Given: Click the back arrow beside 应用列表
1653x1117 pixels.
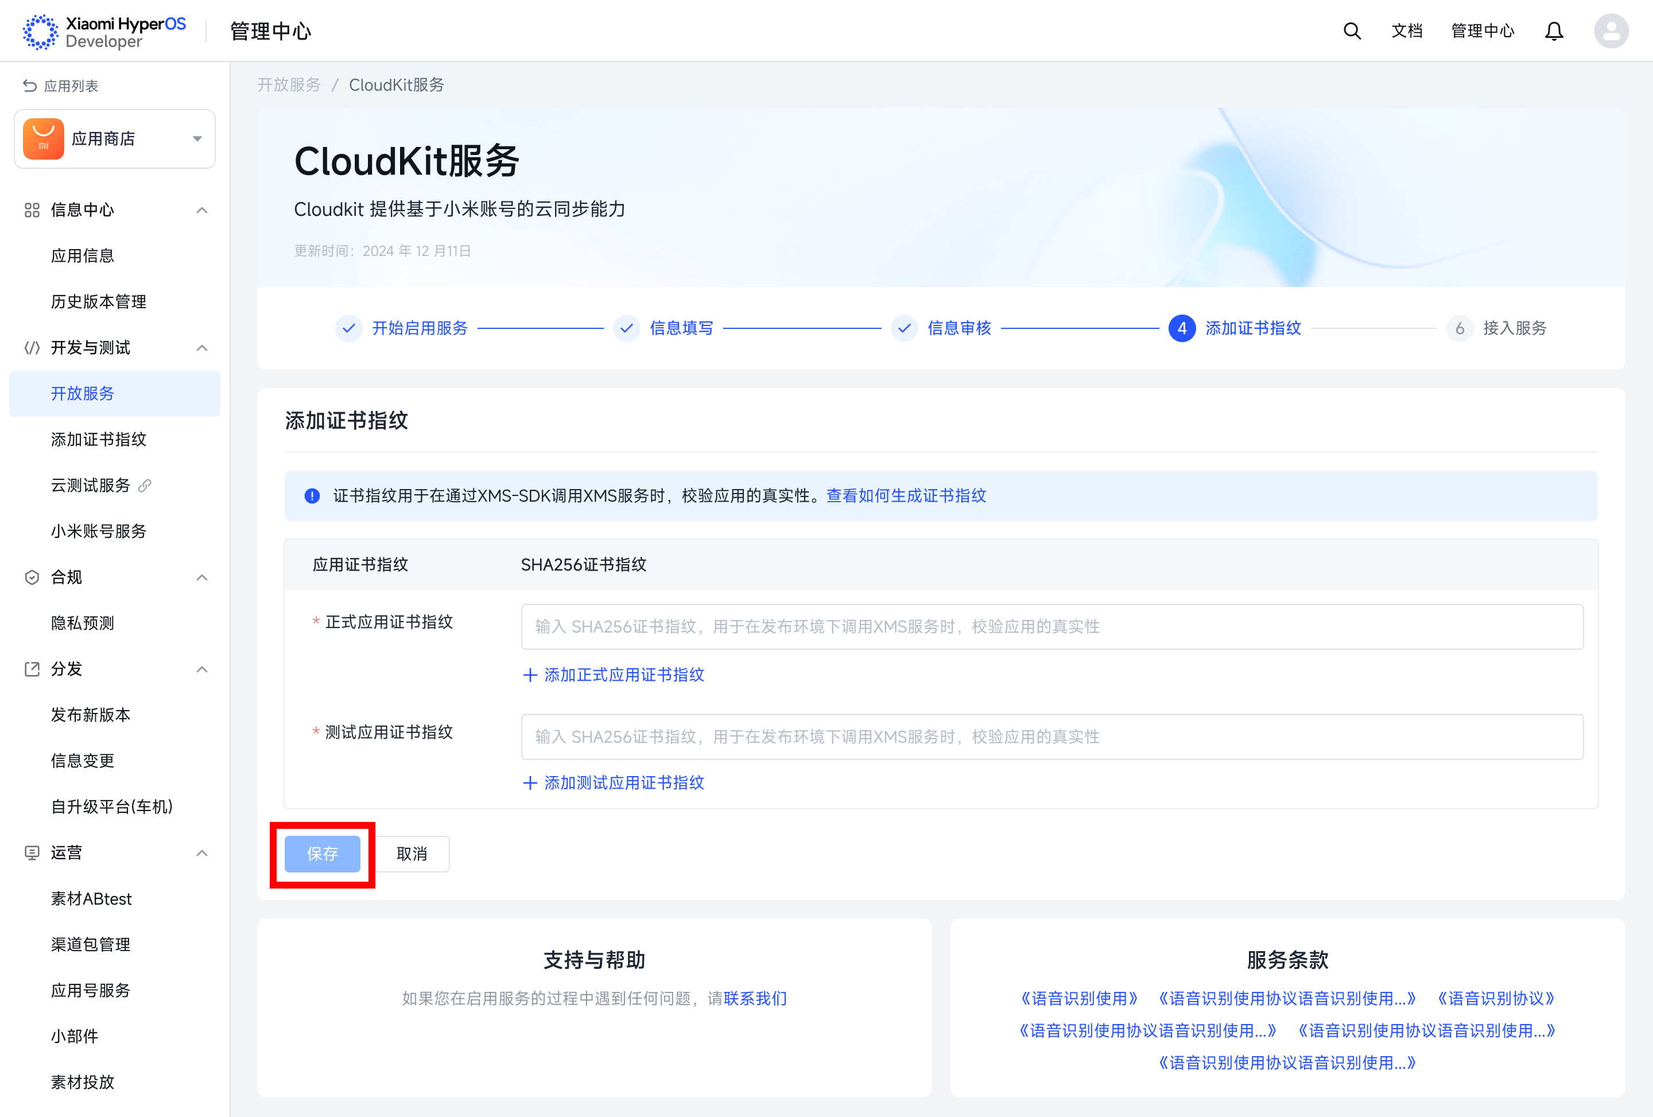Looking at the screenshot, I should coord(30,86).
